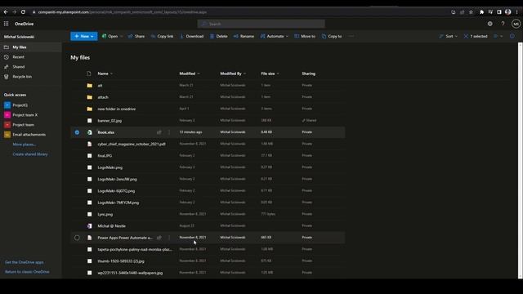Open the cyber_chief_magazine_october_2021.pdf file
This screenshot has width=523, height=294.
132,144
